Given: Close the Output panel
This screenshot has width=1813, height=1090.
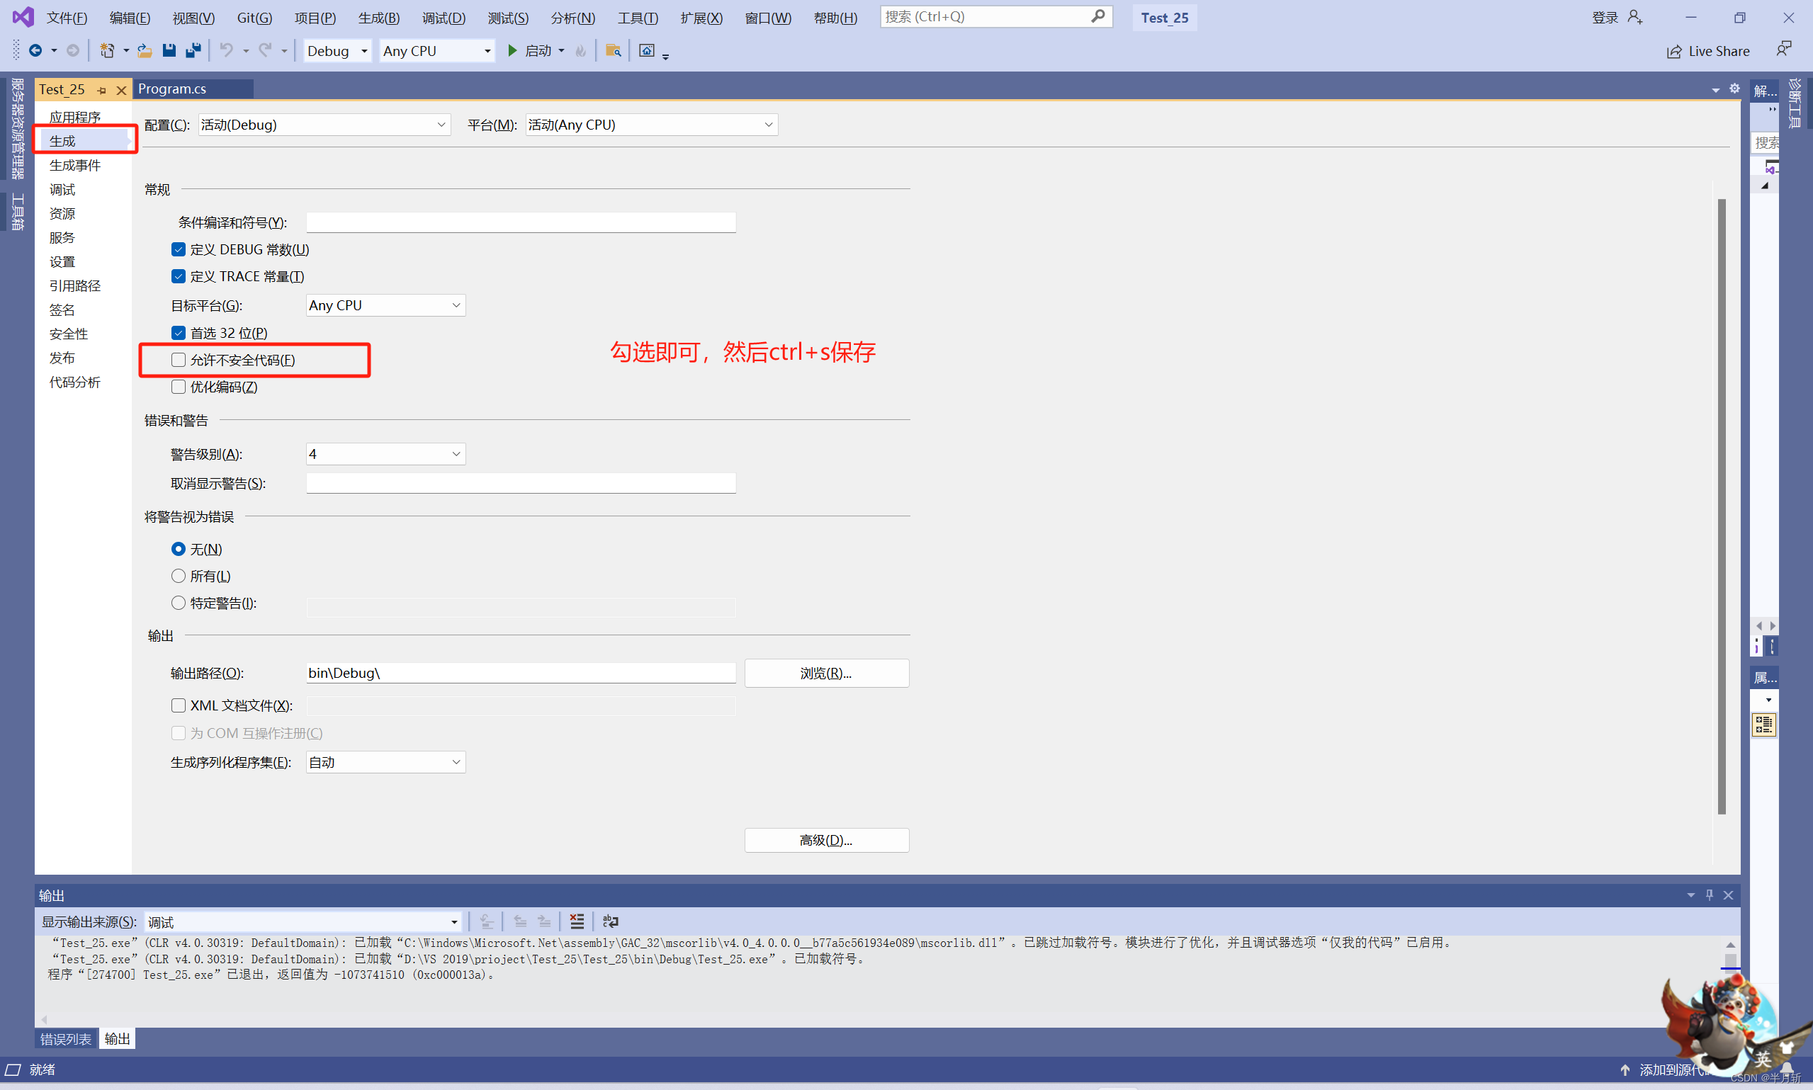Looking at the screenshot, I should tap(1729, 895).
